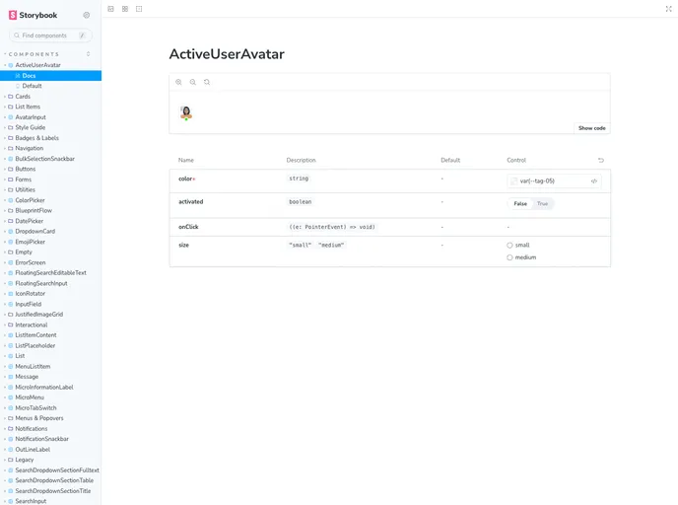Click the raw value code icon in color control
678x505 pixels.
[594, 180]
